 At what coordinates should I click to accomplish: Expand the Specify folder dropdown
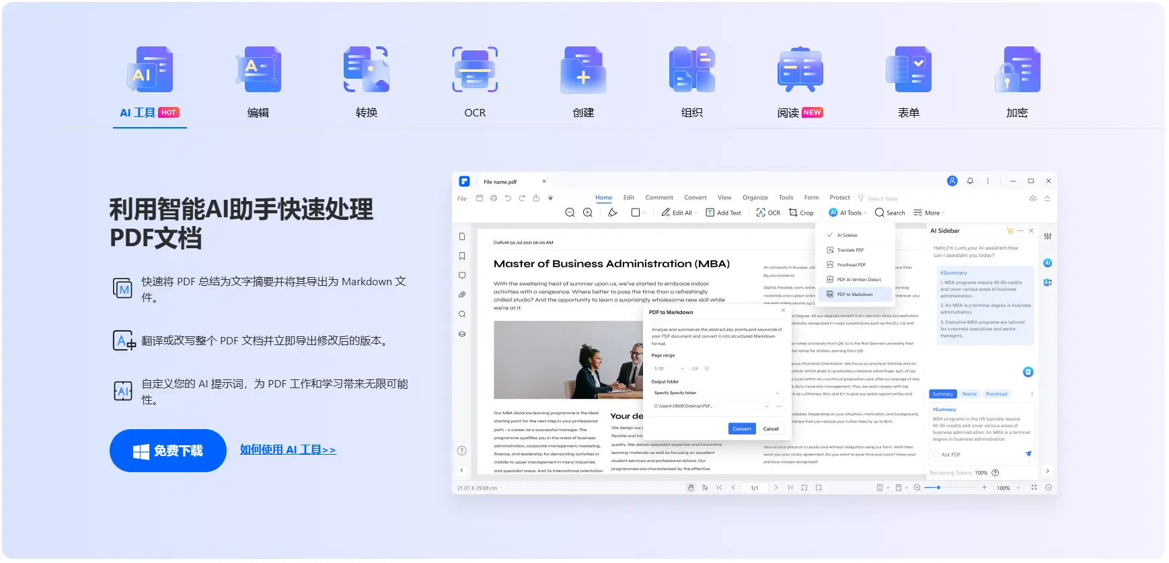pyautogui.click(x=716, y=393)
